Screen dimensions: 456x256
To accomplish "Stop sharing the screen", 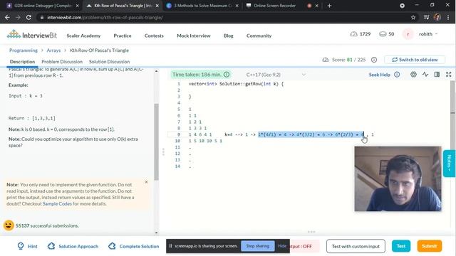I will (x=257, y=246).
